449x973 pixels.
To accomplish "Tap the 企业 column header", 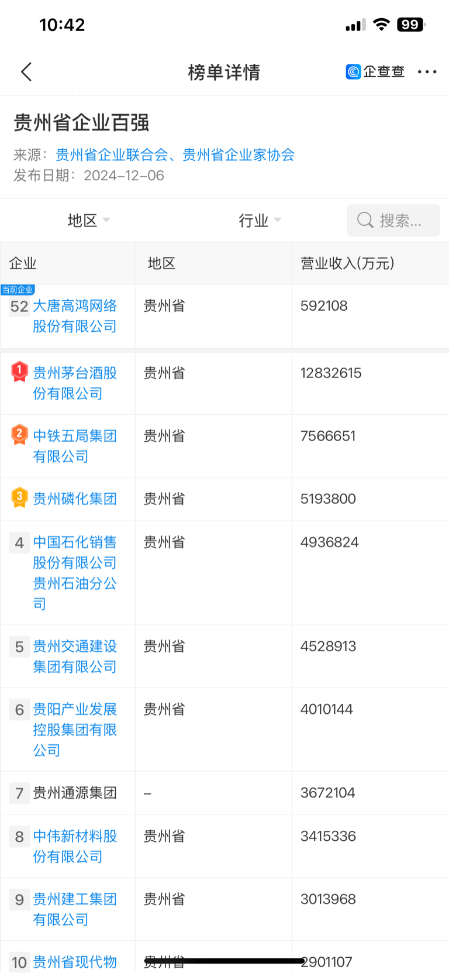I will coord(23,263).
